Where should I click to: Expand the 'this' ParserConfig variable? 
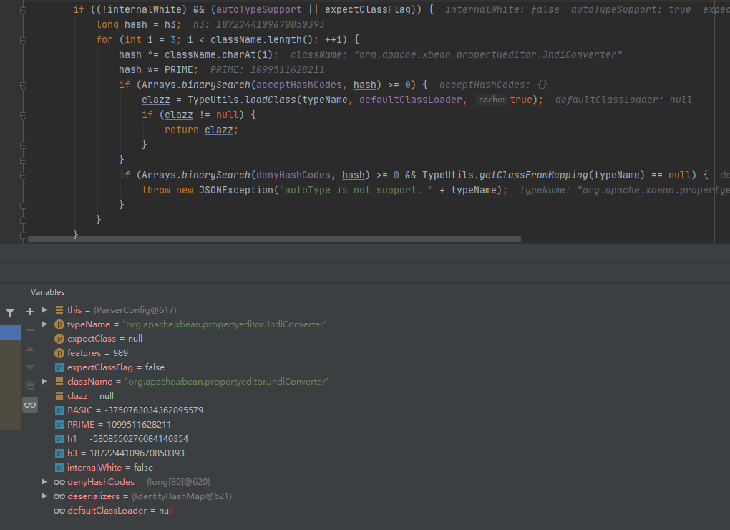tap(44, 310)
